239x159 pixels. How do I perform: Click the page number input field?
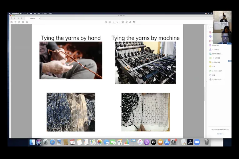(114, 22)
